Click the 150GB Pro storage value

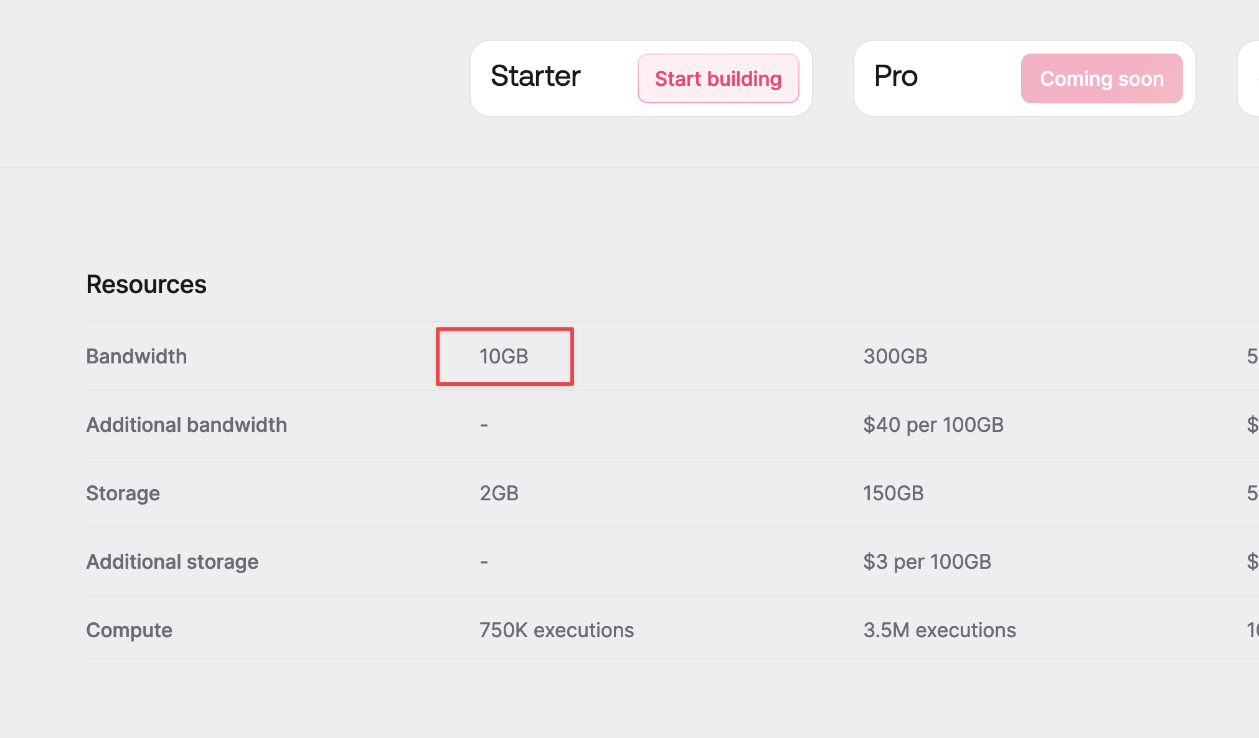pos(894,493)
